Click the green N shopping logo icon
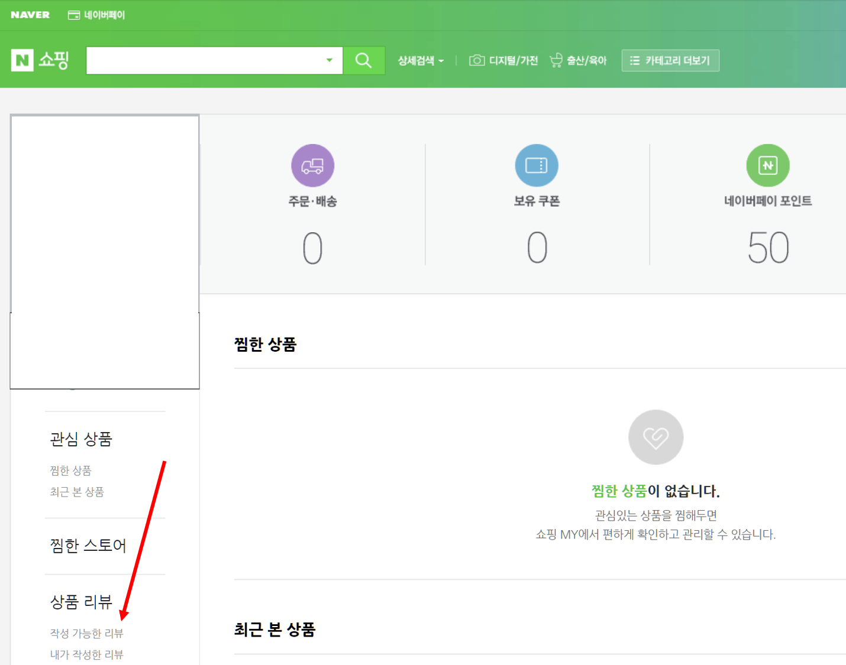 (22, 60)
